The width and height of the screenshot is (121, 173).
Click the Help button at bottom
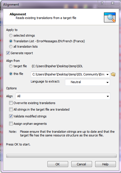click(x=105, y=164)
